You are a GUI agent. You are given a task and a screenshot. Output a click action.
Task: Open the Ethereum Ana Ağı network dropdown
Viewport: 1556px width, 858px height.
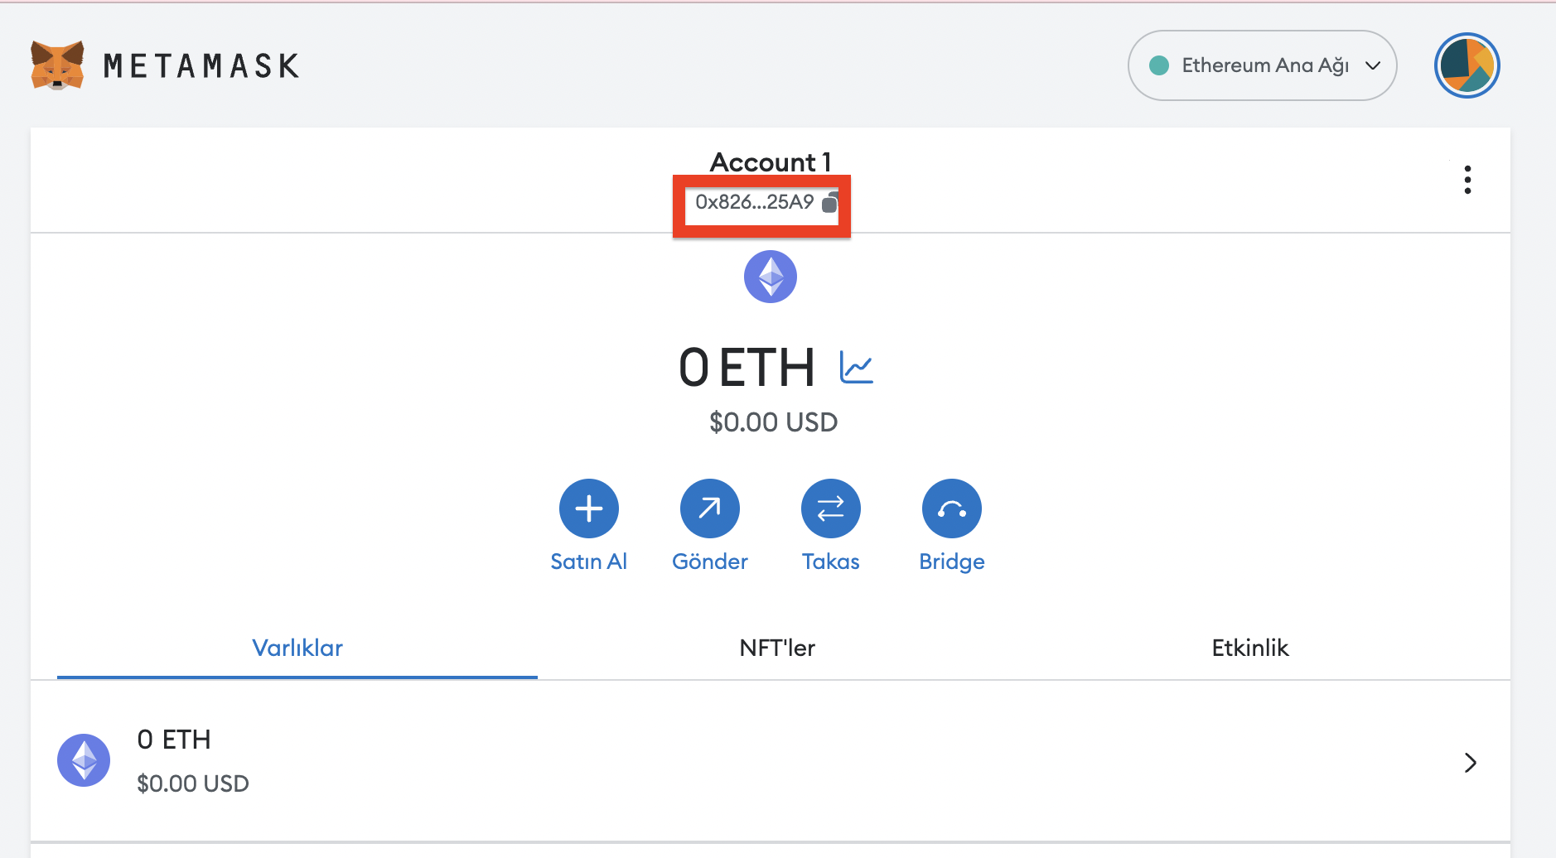pyautogui.click(x=1262, y=65)
